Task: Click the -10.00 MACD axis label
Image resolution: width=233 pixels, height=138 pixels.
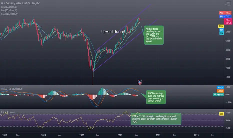Action: coord(228,102)
